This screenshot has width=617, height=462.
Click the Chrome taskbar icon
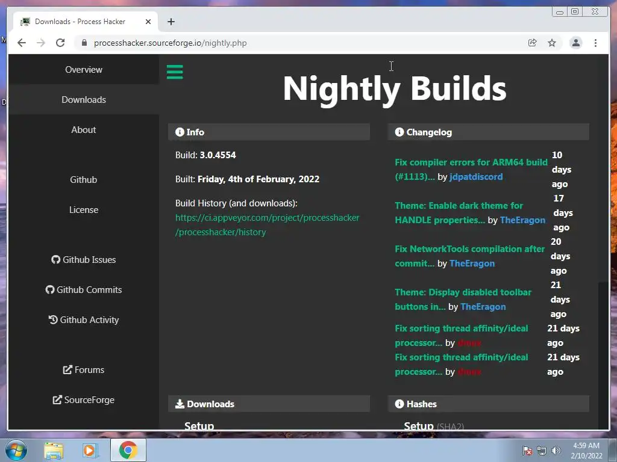tap(128, 450)
